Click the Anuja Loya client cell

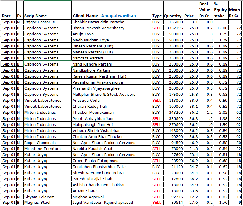[x=112, y=34]
